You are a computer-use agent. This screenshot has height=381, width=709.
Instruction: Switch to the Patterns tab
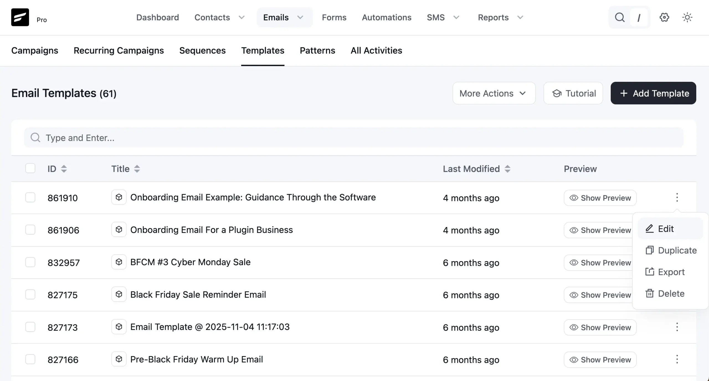point(317,51)
